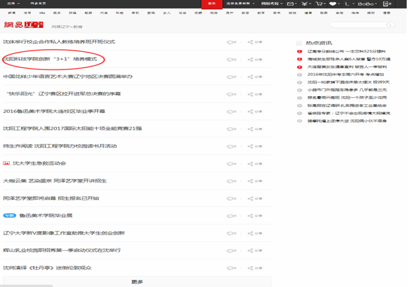Click the blue 专题 tag before 鲁迅美术学院毕业展
The width and height of the screenshot is (408, 287).
pos(9,215)
